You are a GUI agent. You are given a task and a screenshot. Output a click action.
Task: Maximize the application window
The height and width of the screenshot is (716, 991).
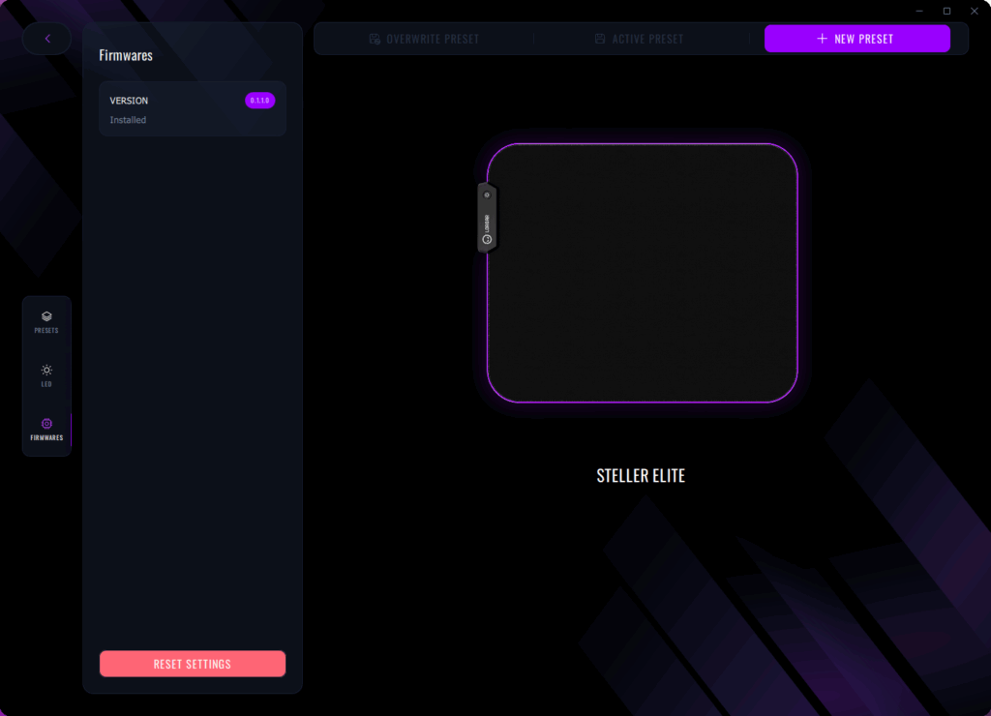coord(946,11)
